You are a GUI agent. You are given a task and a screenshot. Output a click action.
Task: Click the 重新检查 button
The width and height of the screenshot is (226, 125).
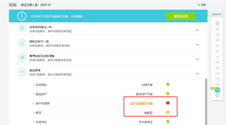tap(181, 16)
